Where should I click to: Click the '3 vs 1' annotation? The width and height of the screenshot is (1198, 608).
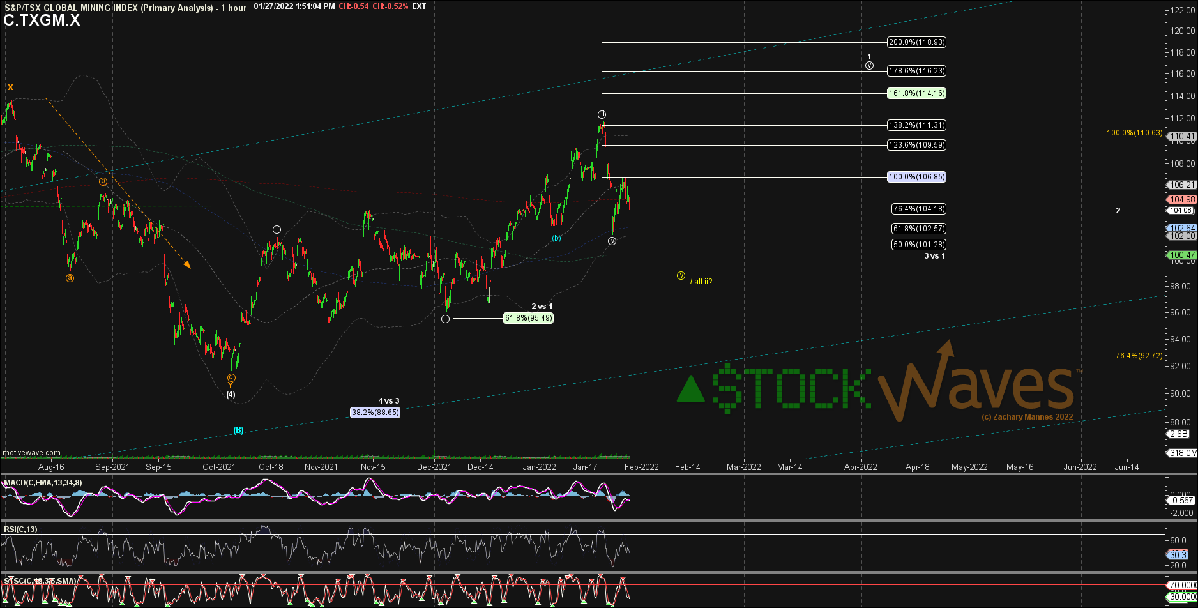[x=935, y=256]
